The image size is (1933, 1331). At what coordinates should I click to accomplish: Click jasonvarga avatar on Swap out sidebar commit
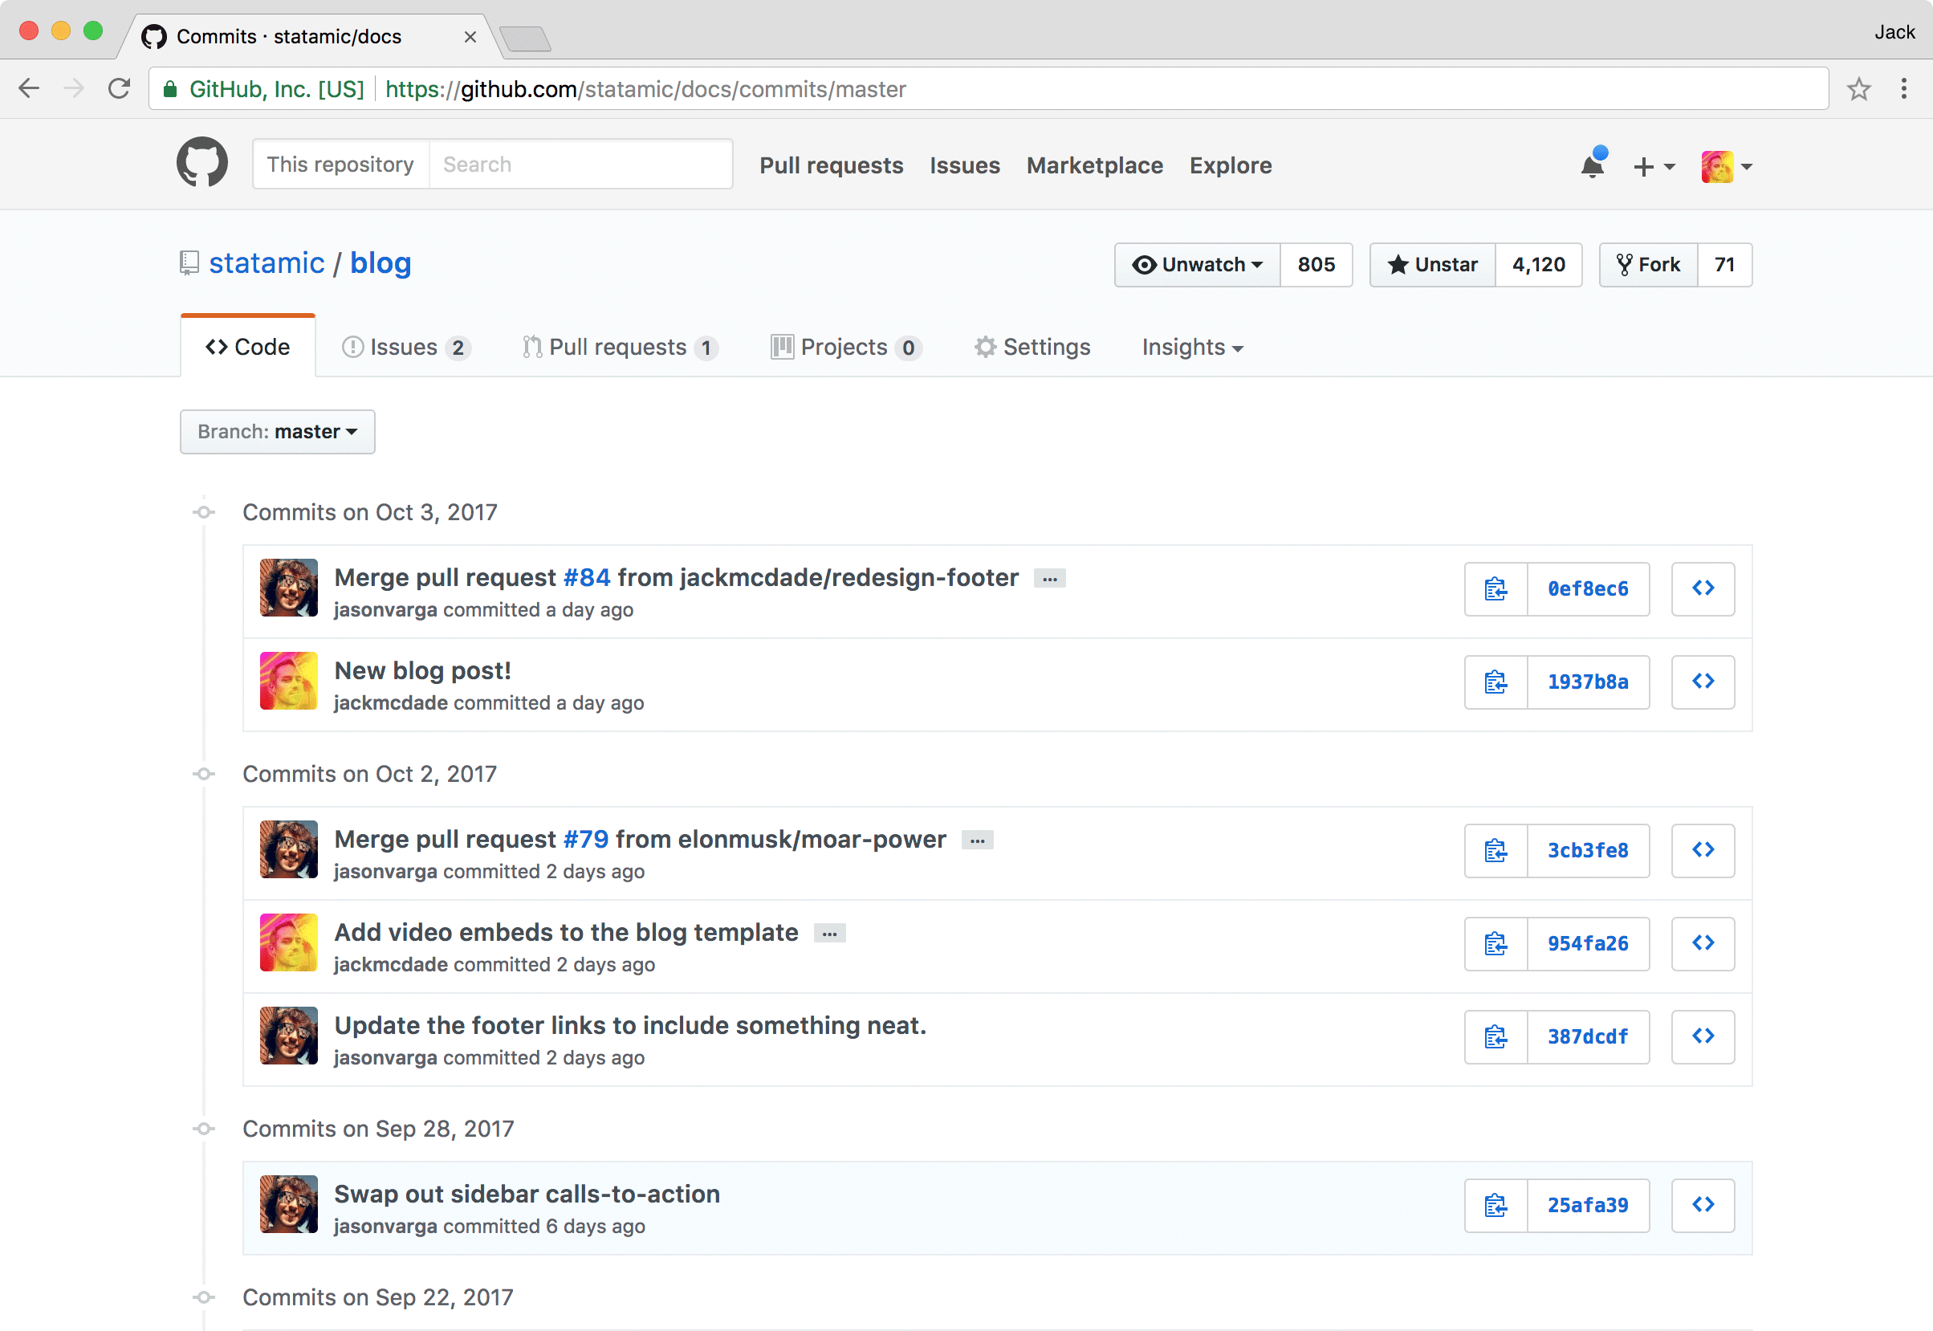pos(288,1205)
